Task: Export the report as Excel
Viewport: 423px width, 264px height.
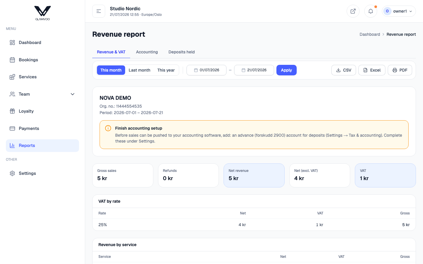Action: (x=372, y=70)
